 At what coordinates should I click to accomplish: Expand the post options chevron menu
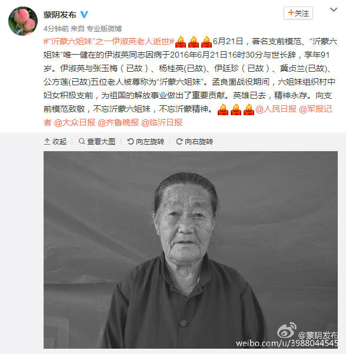coord(334,10)
